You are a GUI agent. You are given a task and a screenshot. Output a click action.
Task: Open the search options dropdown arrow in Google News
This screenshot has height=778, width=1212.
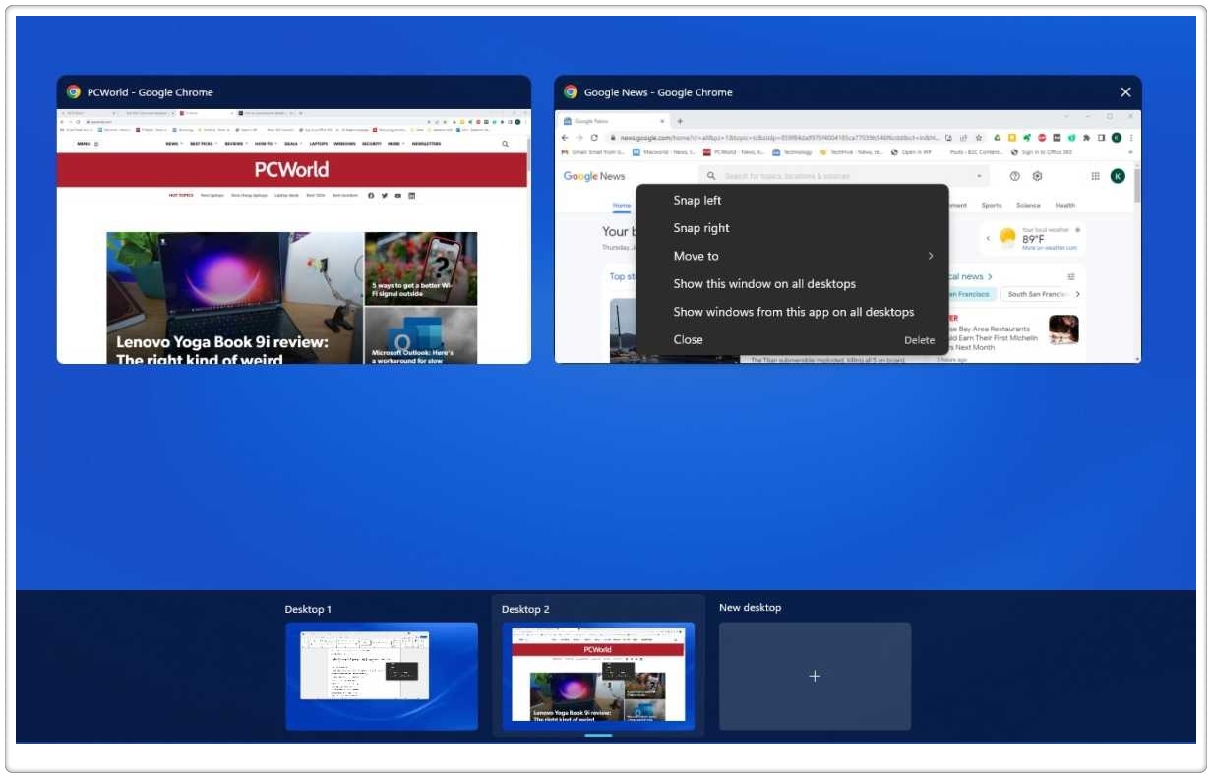pyautogui.click(x=979, y=176)
